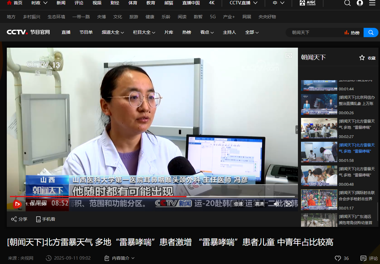Open the 节目单 menu item
The image size is (380, 264).
click(x=86, y=32)
